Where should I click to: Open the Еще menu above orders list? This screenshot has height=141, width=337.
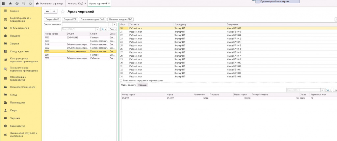click(112, 29)
